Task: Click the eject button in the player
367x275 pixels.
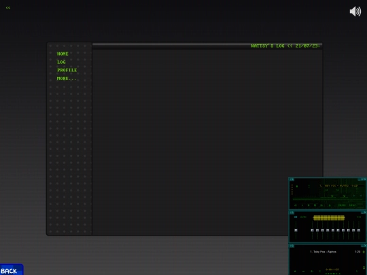Action: pyautogui.click(x=330, y=205)
